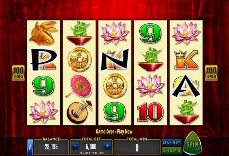
Task: Click the green SPIN button
Action: 192,144
